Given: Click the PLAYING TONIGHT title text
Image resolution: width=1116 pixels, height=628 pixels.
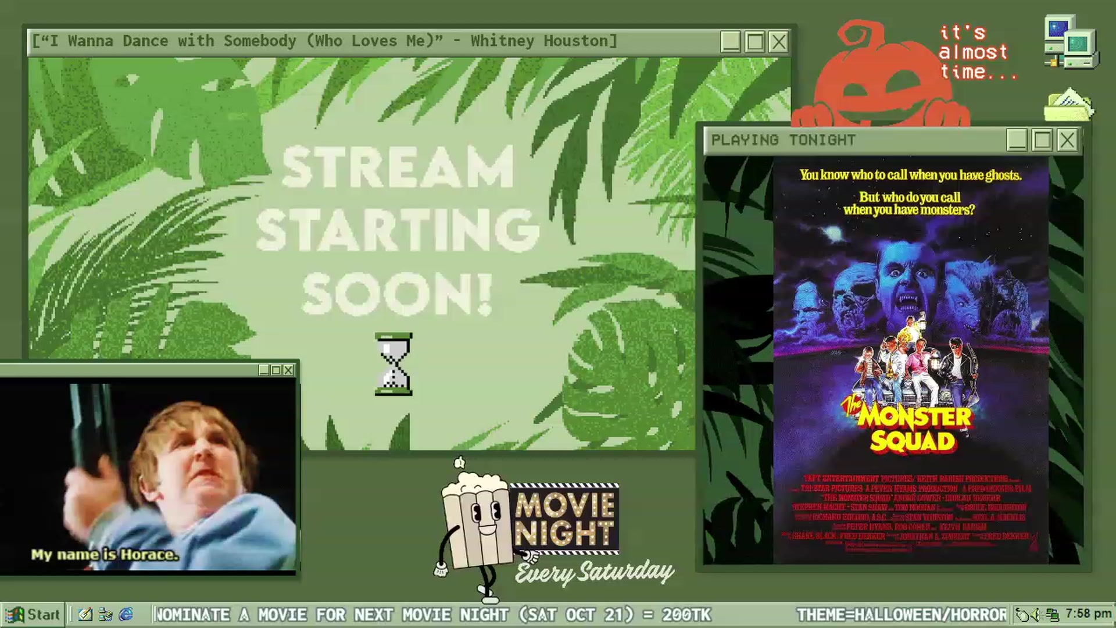Looking at the screenshot, I should tap(784, 140).
